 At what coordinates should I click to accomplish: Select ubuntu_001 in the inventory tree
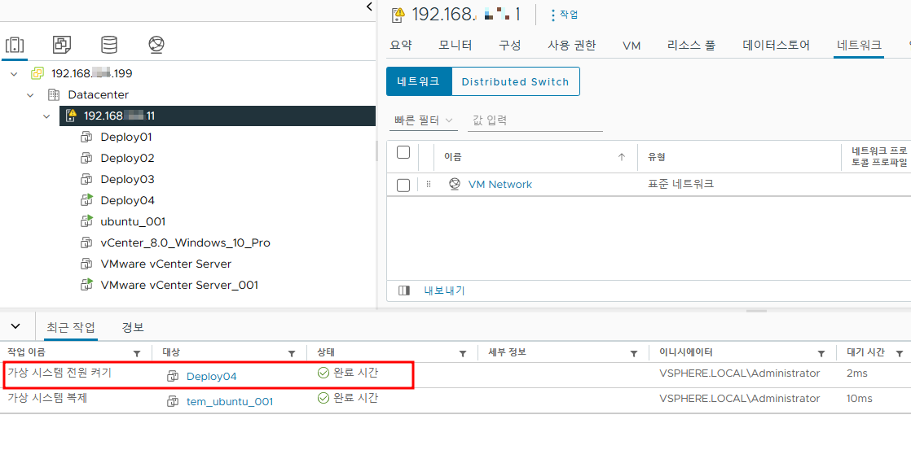[133, 221]
